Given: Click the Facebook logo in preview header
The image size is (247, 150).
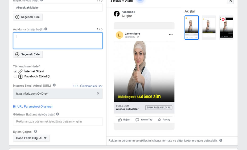Looking at the screenshot, I should point(117,14).
